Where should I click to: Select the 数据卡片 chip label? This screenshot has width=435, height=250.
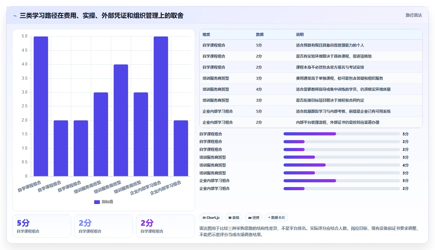click(278, 218)
